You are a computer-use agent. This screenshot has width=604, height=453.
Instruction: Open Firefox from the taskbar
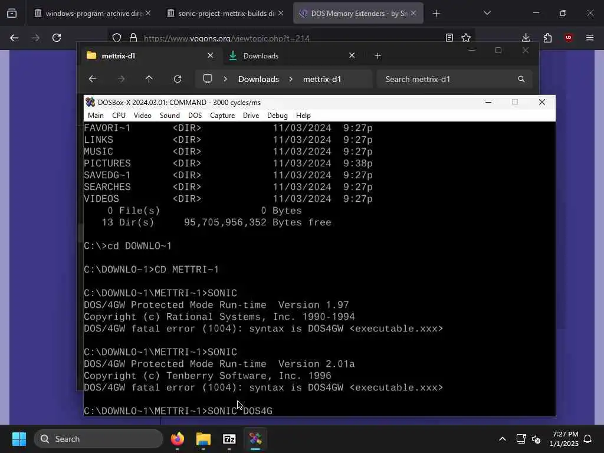(178, 439)
